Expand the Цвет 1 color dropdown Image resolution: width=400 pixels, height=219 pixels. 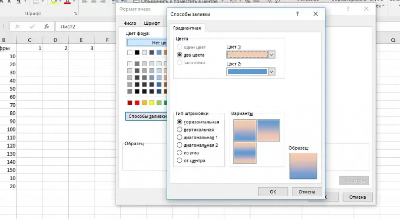coord(271,55)
